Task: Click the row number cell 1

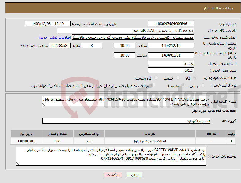Action: tap(231, 141)
